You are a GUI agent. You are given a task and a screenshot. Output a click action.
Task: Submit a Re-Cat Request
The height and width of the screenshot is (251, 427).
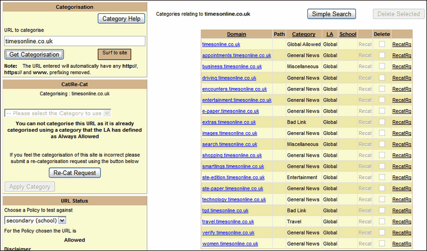75,173
